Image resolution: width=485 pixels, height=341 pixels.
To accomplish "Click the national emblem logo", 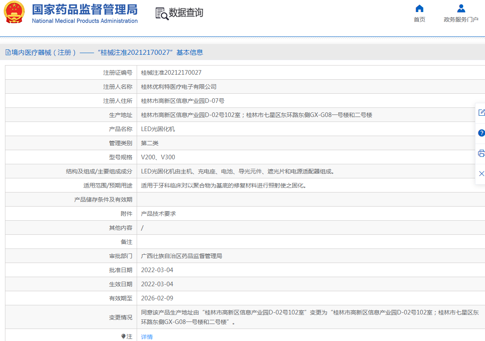I will point(14,12).
